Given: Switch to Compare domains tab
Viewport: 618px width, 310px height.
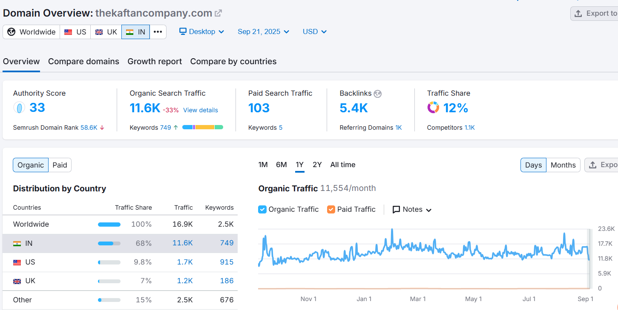Looking at the screenshot, I should pyautogui.click(x=83, y=61).
